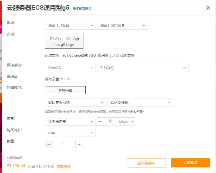Open the CentOS operating system dropdown
The width and height of the screenshot is (216, 173).
(70, 68)
